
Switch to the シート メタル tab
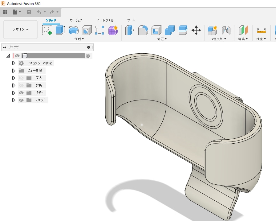pyautogui.click(x=105, y=20)
